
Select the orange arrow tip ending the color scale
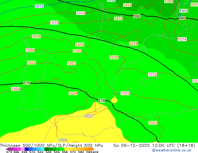(93, 149)
